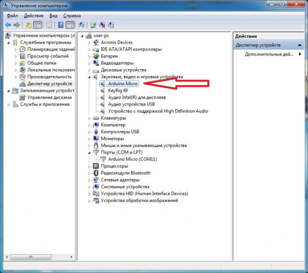Expand Службы и приложения node

(9, 105)
